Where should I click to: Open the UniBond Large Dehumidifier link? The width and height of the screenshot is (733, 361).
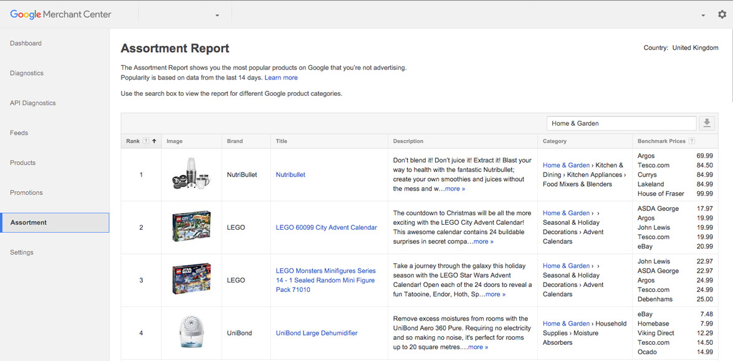coord(317,333)
